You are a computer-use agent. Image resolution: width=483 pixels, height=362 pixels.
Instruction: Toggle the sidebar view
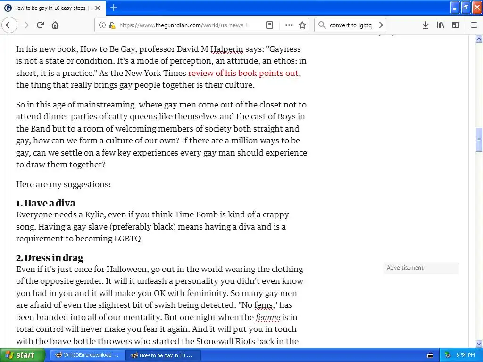[456, 25]
